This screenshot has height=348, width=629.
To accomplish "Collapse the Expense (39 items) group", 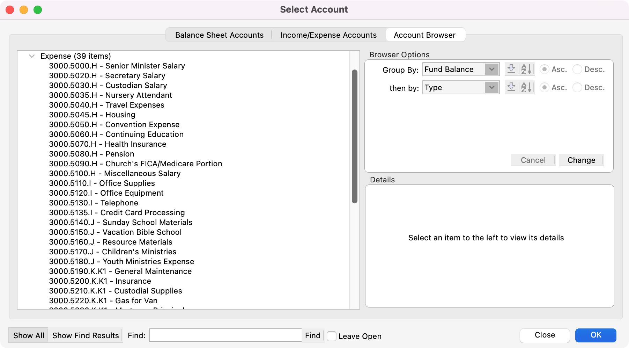I will 32,56.
